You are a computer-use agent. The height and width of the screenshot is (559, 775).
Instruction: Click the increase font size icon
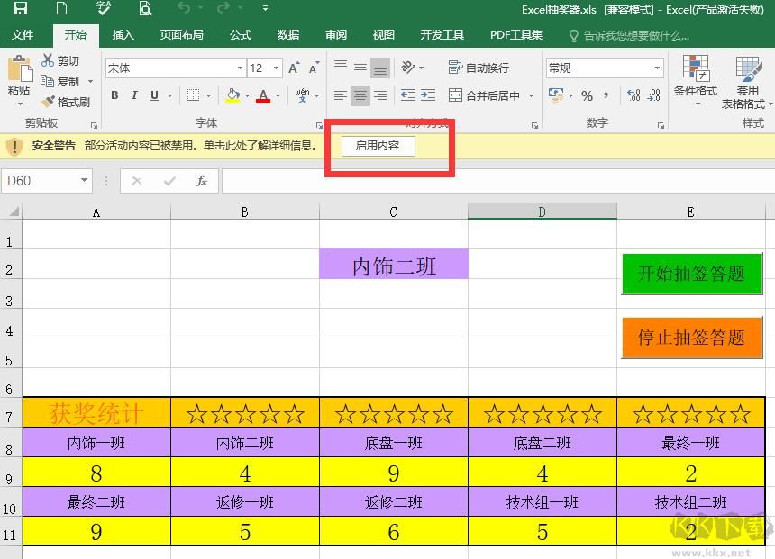point(295,68)
